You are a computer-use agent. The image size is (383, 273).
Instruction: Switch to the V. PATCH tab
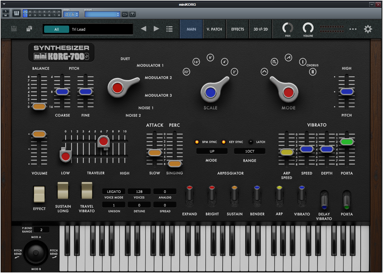[214, 29]
